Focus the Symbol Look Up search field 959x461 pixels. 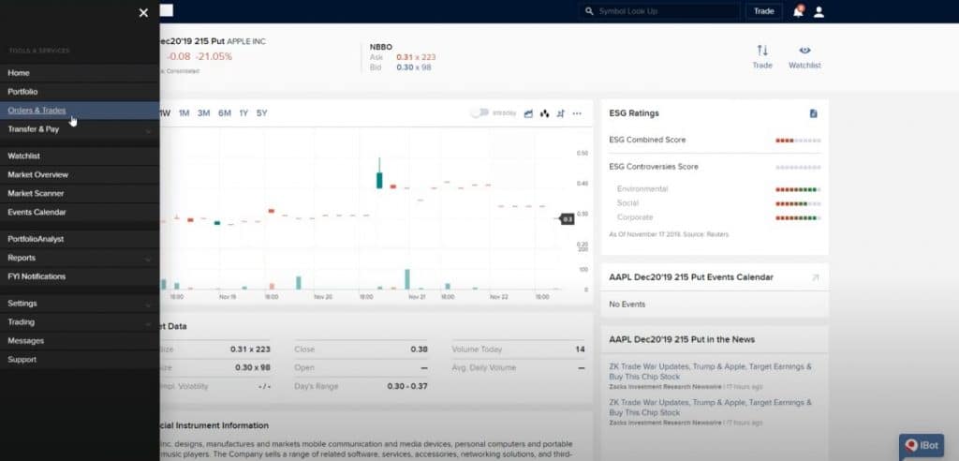pos(659,11)
